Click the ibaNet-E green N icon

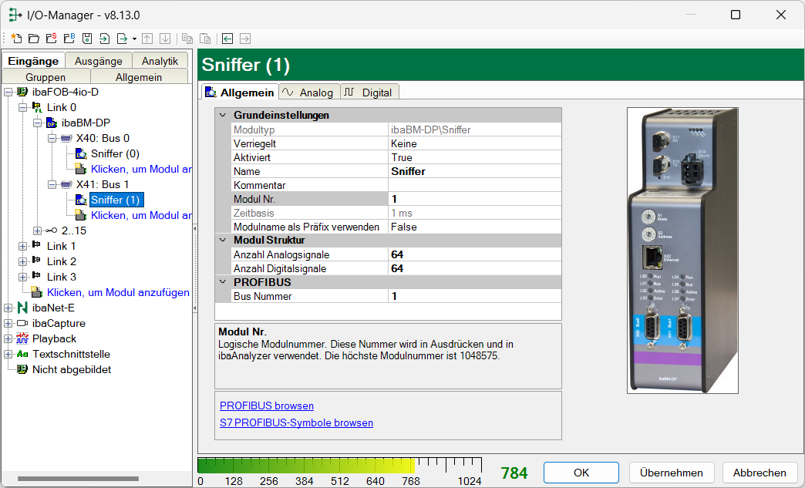[22, 308]
